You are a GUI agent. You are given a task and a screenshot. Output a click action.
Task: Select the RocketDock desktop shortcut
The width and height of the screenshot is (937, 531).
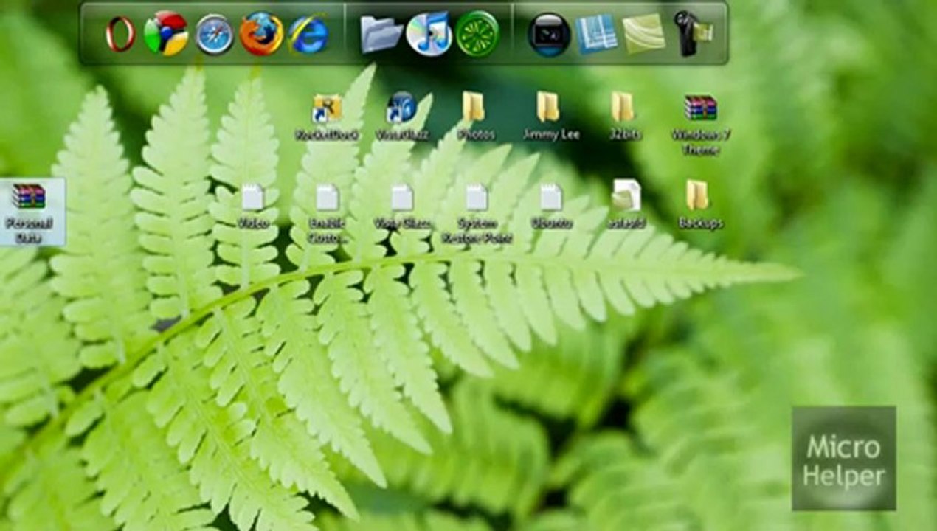pos(326,117)
